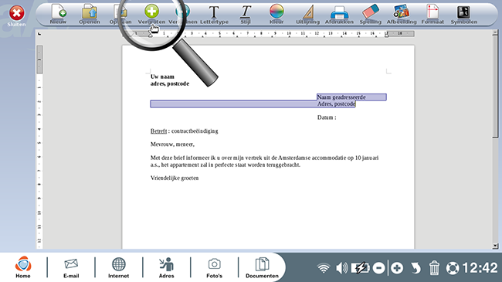The width and height of the screenshot is (502, 282).
Task: Launch Internet from the bottom bar
Action: pos(118,267)
